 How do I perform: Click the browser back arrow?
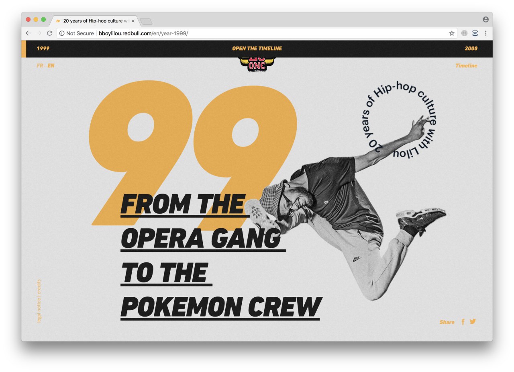[x=28, y=33]
